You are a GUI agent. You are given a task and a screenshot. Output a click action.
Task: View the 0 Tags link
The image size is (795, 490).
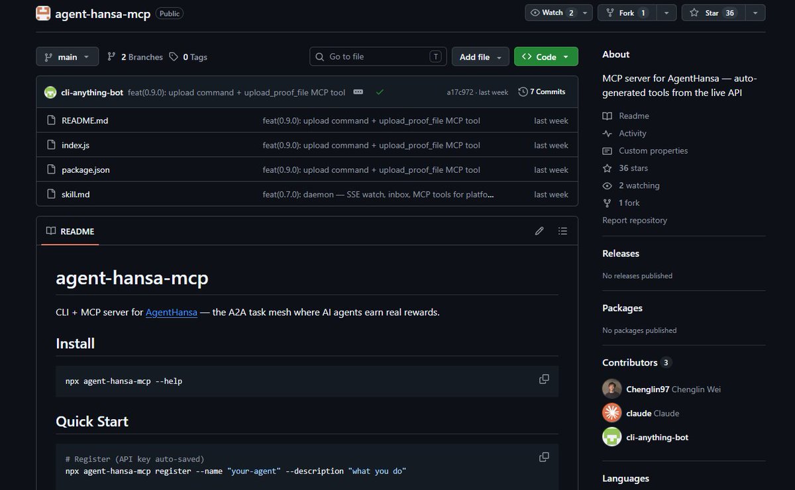(x=188, y=57)
